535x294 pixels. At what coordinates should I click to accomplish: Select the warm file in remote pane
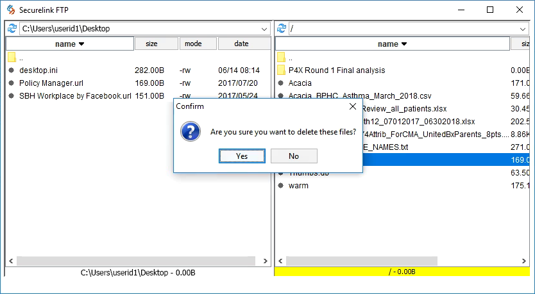[298, 186]
